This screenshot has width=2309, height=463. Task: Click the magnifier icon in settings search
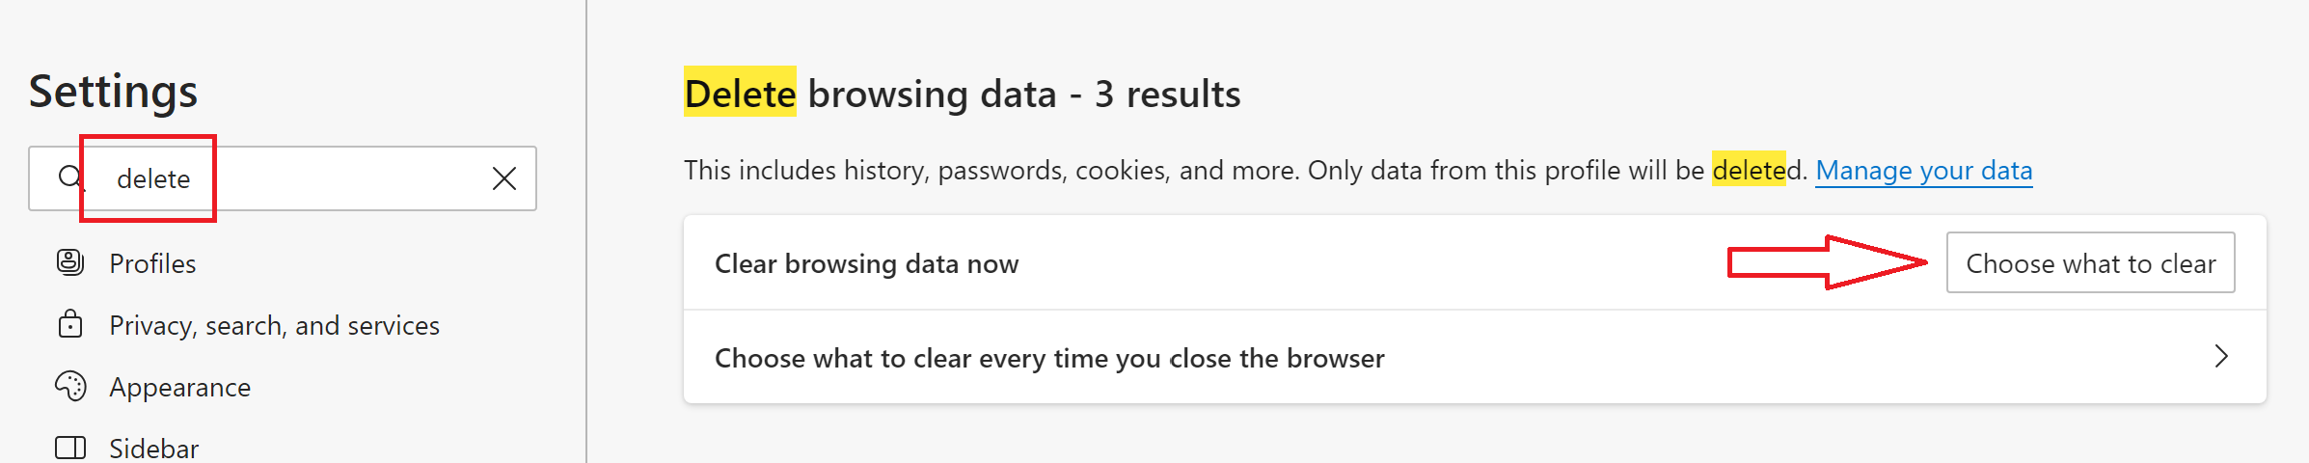click(69, 177)
